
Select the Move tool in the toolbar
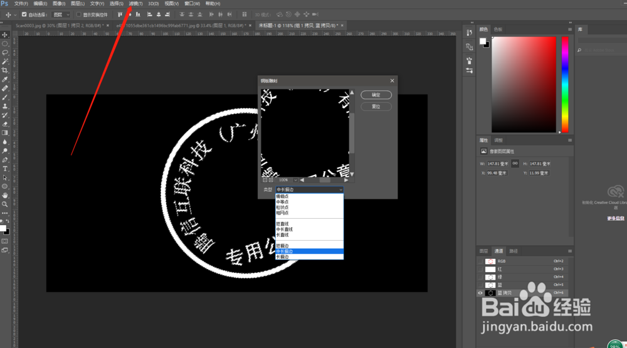[5, 35]
